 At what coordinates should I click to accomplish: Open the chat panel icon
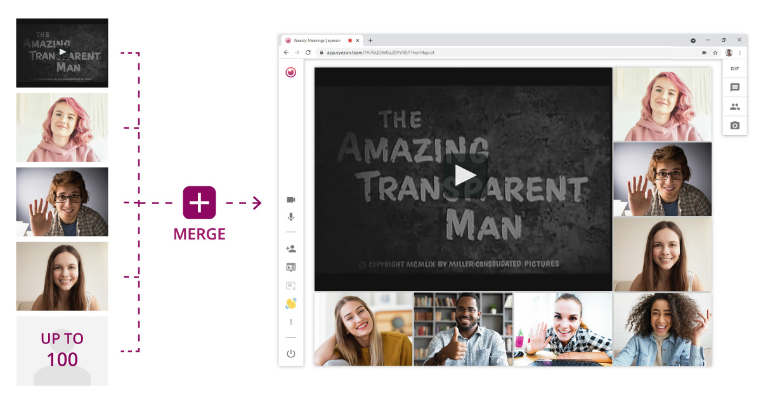[x=735, y=87]
